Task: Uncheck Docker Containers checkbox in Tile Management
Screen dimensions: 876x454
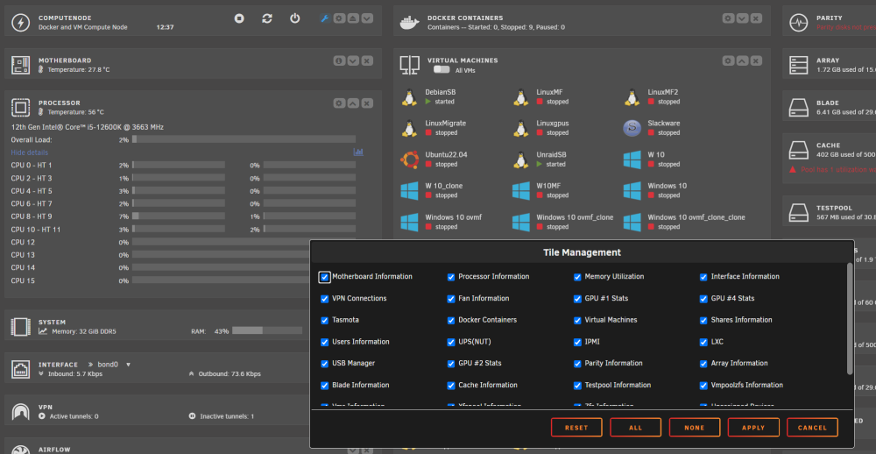Action: click(451, 321)
